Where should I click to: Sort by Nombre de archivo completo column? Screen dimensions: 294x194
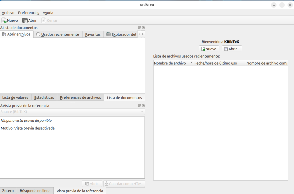(267, 63)
